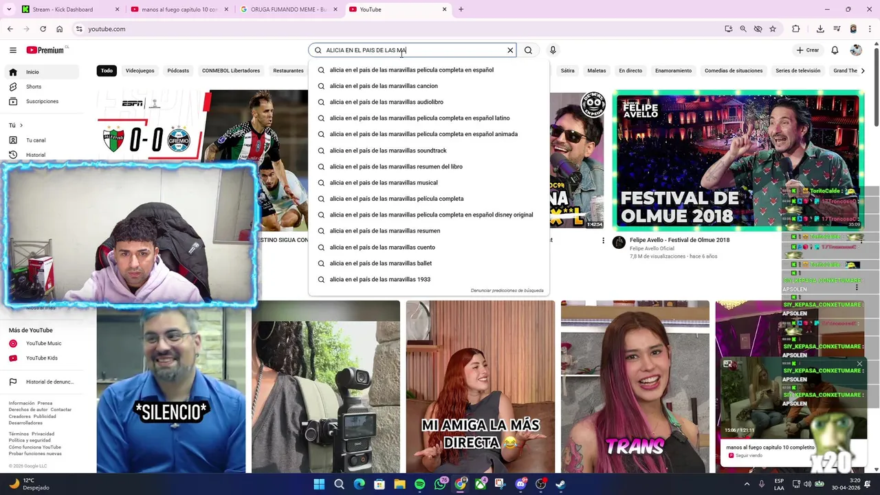This screenshot has height=495, width=880.
Task: Select the Todo filter chip
Action: coord(107,71)
